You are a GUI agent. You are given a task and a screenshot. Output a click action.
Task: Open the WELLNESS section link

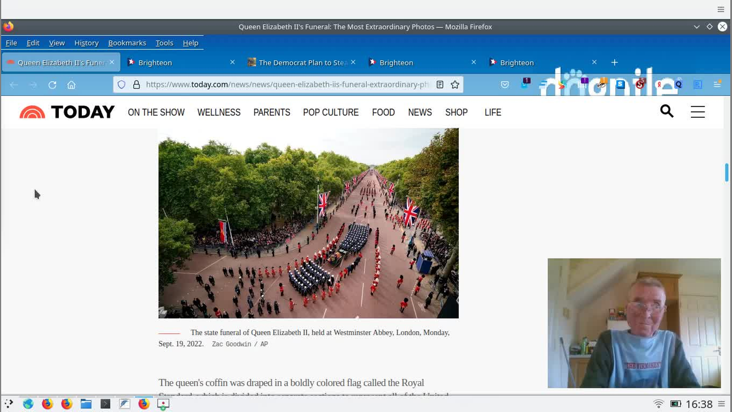(x=218, y=113)
